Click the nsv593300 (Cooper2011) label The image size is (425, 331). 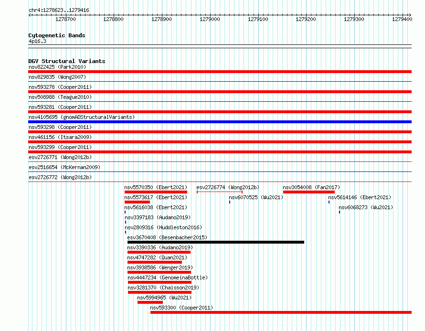tap(181, 308)
